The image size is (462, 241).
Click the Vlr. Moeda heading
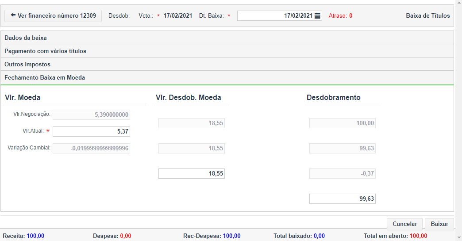(23, 97)
